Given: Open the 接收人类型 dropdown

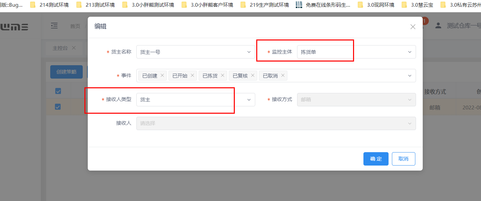Looking at the screenshot, I should (196, 100).
